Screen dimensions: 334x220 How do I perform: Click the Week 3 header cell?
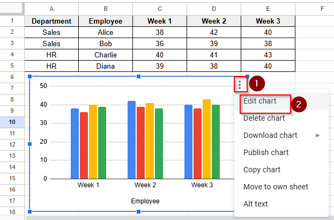point(268,21)
